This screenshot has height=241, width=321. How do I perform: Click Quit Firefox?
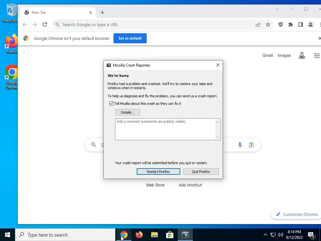[x=201, y=172]
